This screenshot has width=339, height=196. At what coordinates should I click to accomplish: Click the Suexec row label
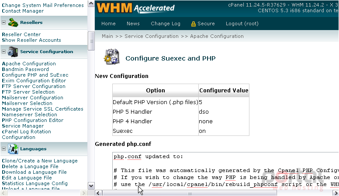tap(123, 131)
